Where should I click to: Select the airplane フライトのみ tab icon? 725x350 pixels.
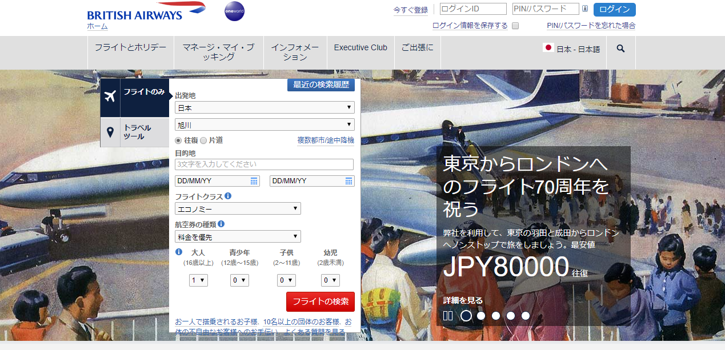tap(110, 95)
